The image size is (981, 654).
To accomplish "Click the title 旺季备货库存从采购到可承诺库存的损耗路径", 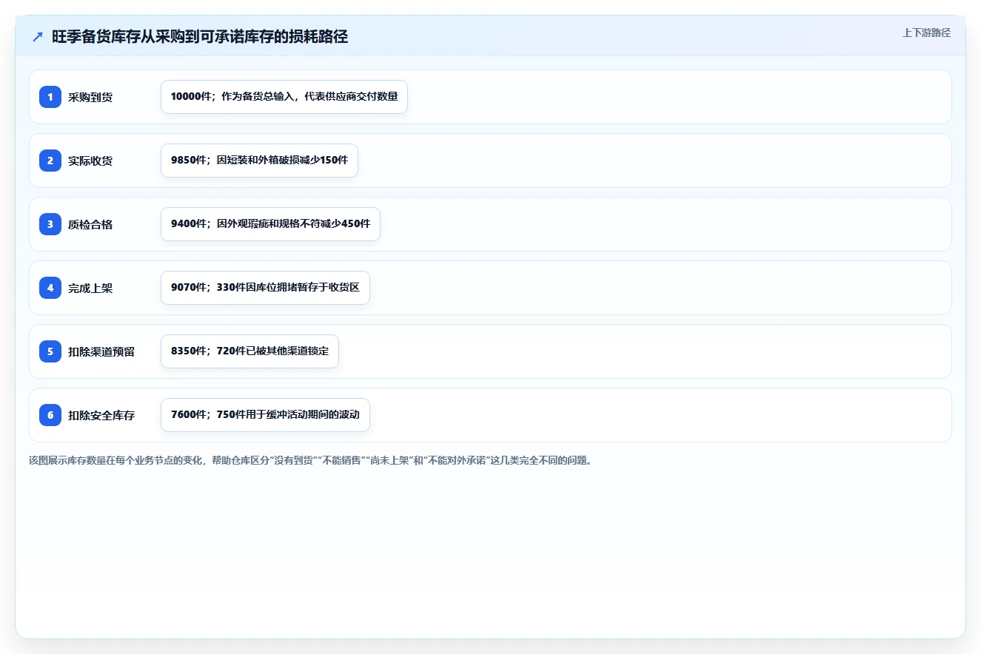I will 200,37.
